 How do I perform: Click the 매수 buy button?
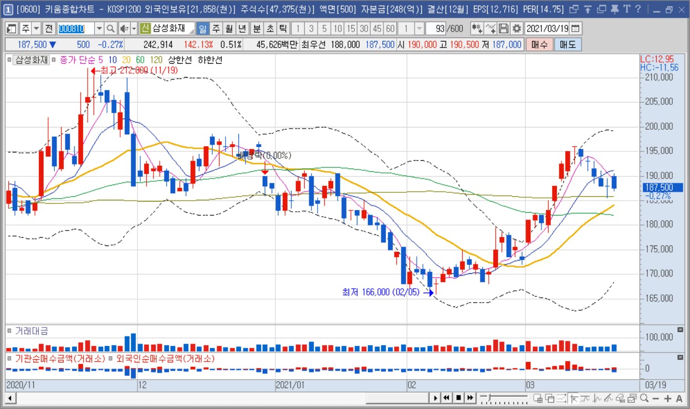(x=539, y=44)
